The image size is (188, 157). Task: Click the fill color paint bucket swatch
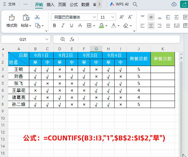coord(101,26)
